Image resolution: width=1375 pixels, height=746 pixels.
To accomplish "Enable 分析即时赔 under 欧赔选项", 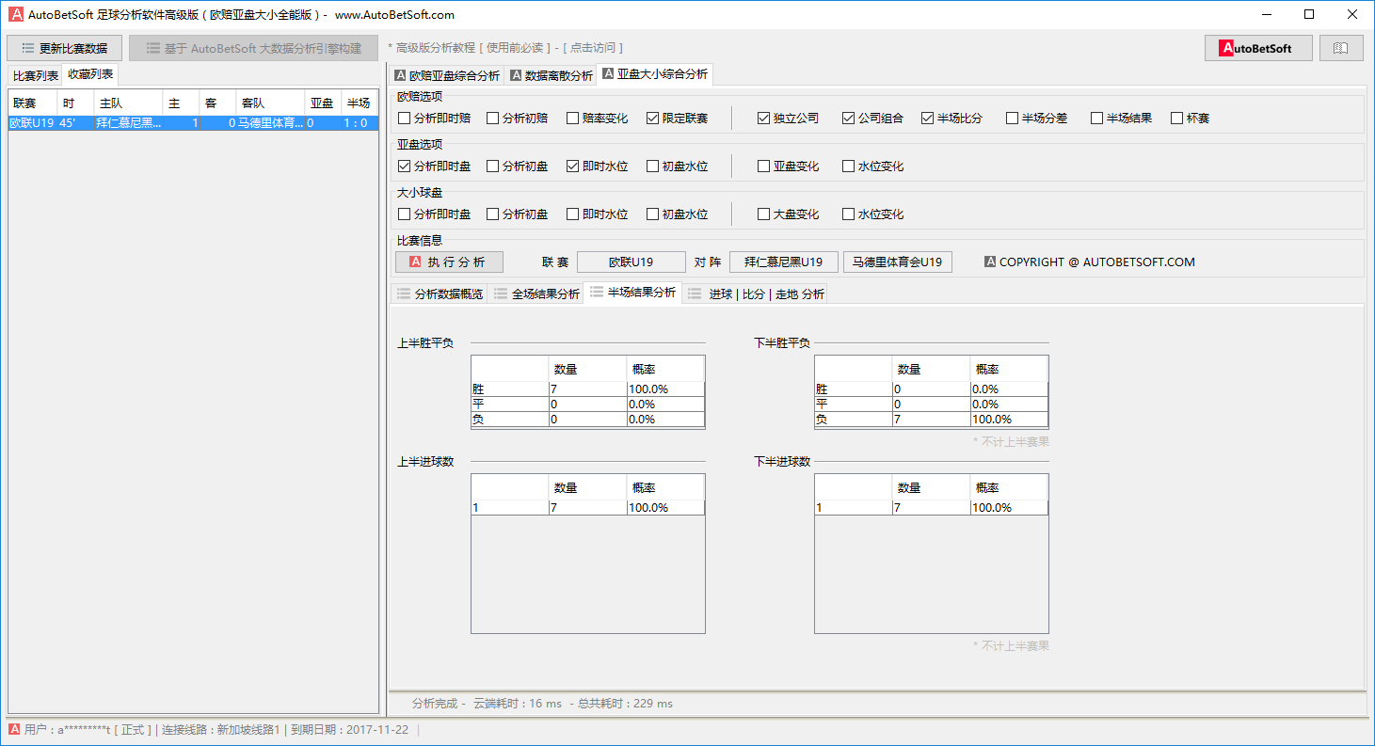I will 434,119.
